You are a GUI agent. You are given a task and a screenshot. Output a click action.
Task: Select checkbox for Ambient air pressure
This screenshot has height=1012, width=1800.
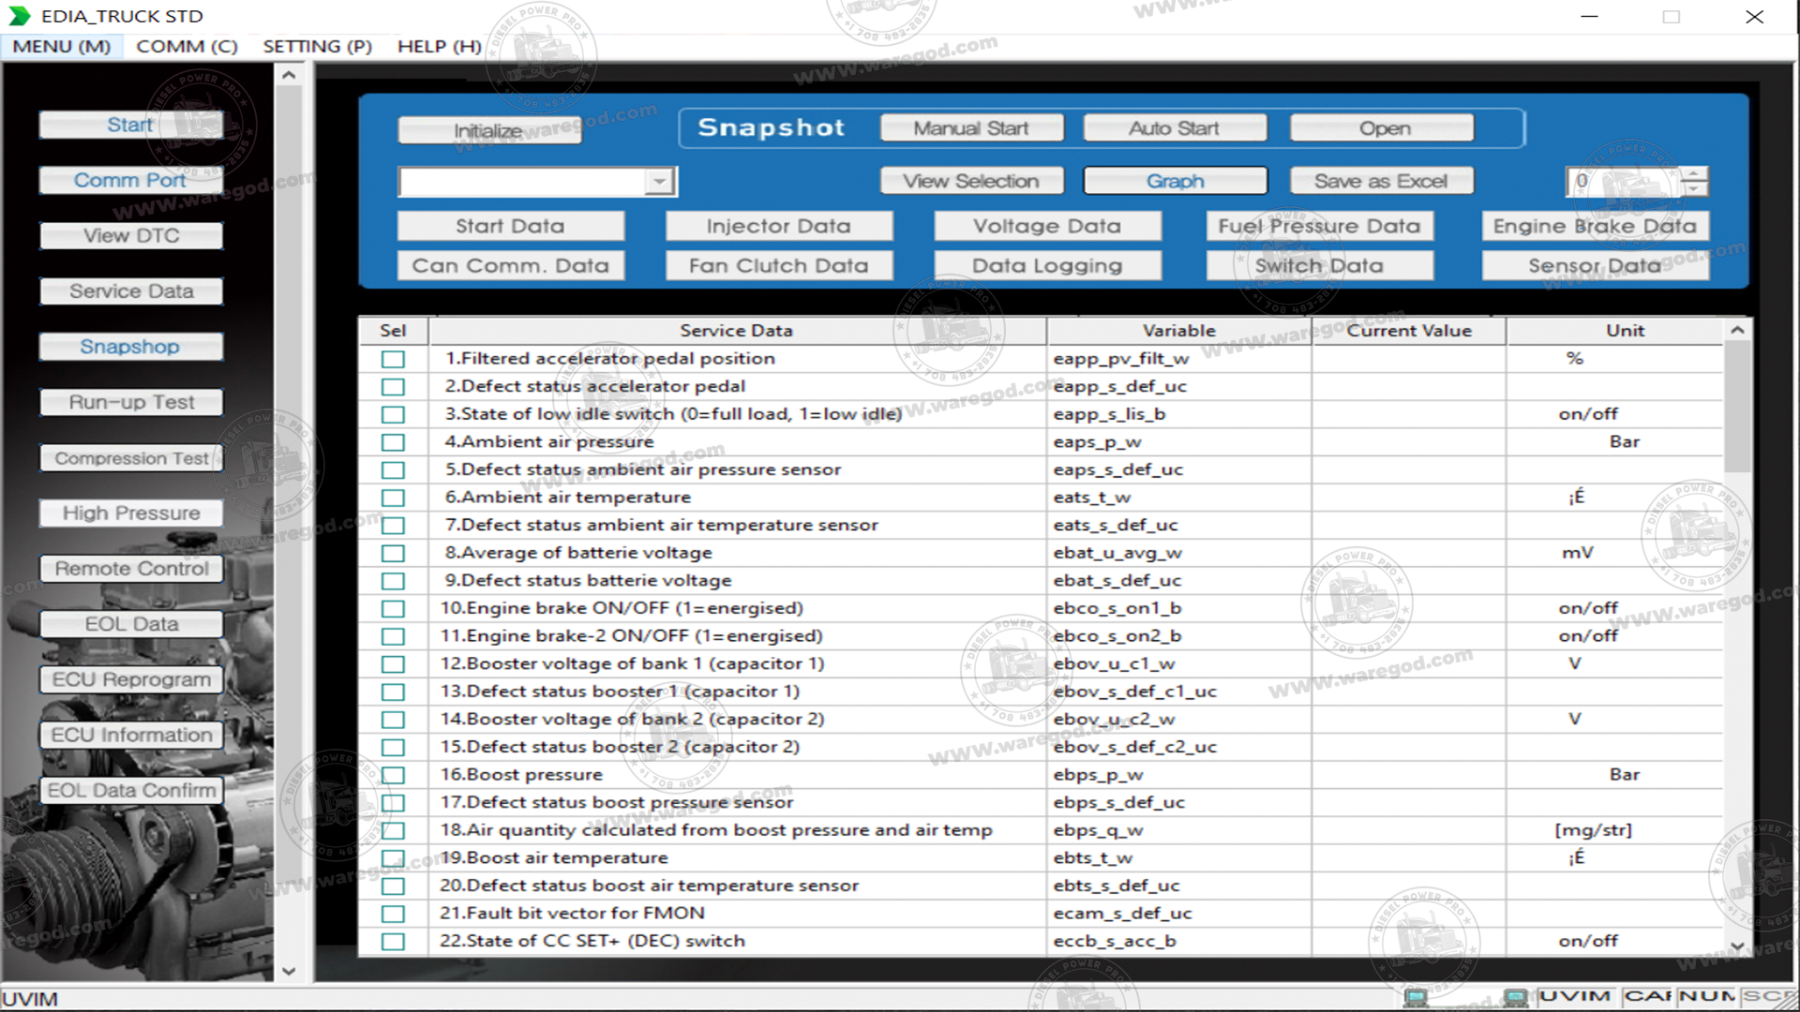(x=393, y=442)
